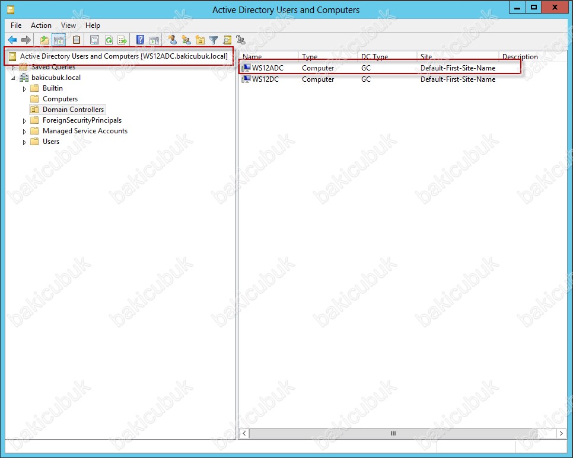573x458 pixels.
Task: Create a new user with the toolbar icon
Action: [x=173, y=40]
